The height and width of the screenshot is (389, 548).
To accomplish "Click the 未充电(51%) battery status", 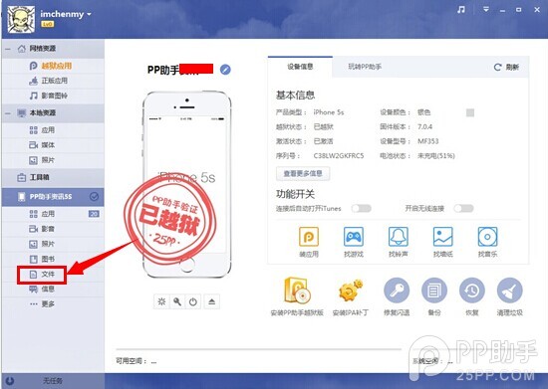I will coord(436,156).
